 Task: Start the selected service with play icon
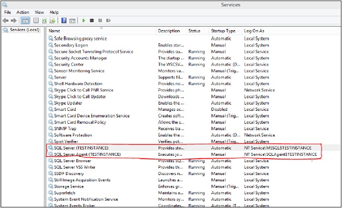pyautogui.click(x=84, y=20)
